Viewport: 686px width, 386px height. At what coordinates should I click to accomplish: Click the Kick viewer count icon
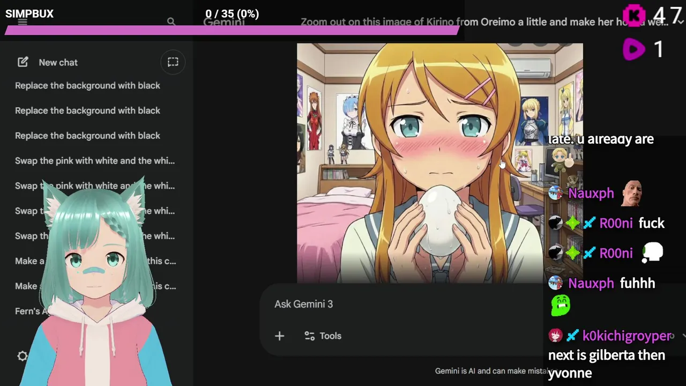pos(635,15)
